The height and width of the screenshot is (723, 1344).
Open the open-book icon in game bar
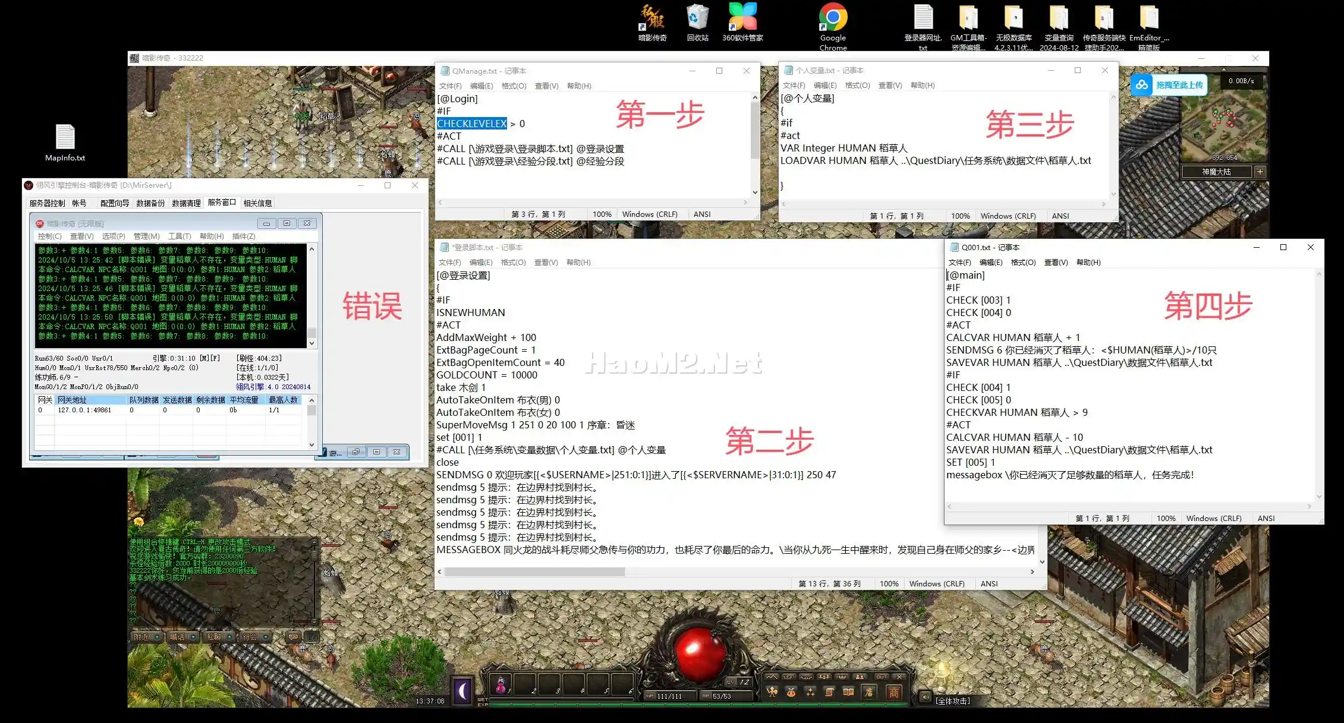848,693
